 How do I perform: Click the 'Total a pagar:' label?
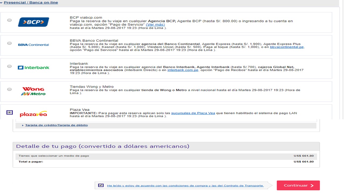pyautogui.click(x=31, y=162)
